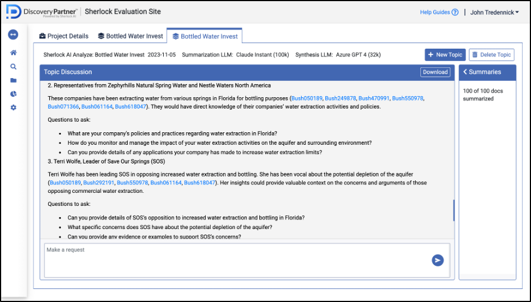Open the Bush249878 document link
The image size is (531, 302).
pos(340,98)
